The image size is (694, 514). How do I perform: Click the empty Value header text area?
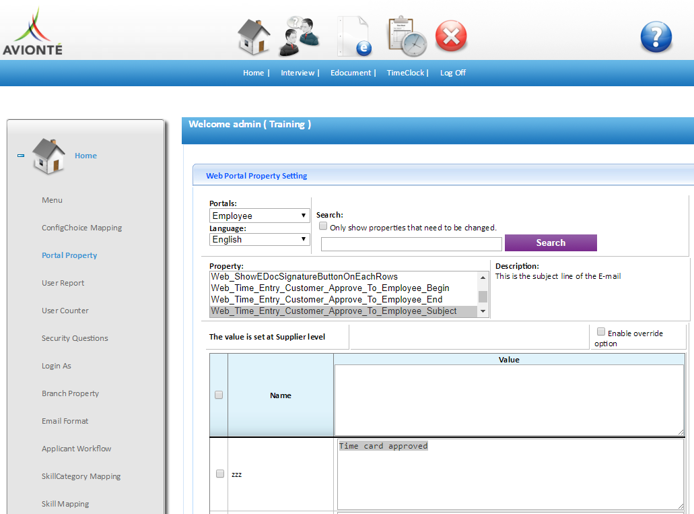point(509,400)
